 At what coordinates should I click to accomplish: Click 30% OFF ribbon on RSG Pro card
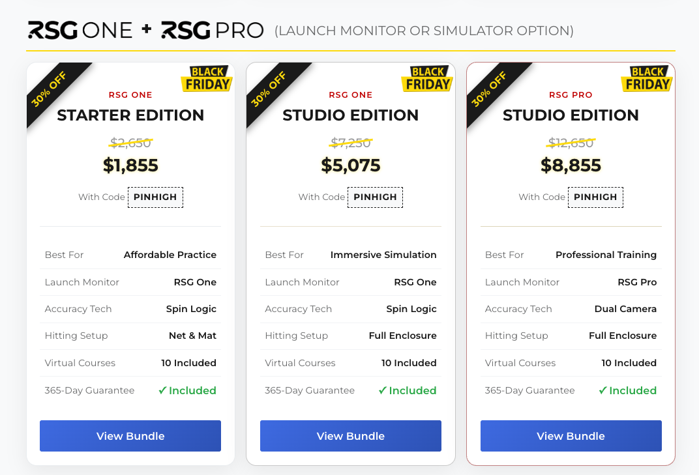[x=490, y=88]
